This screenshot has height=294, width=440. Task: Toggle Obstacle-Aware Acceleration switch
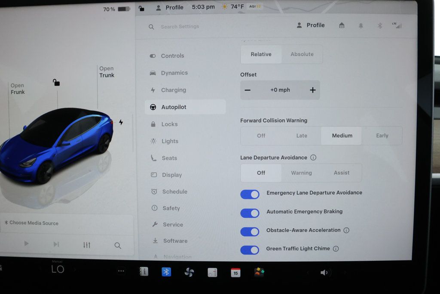[250, 232]
